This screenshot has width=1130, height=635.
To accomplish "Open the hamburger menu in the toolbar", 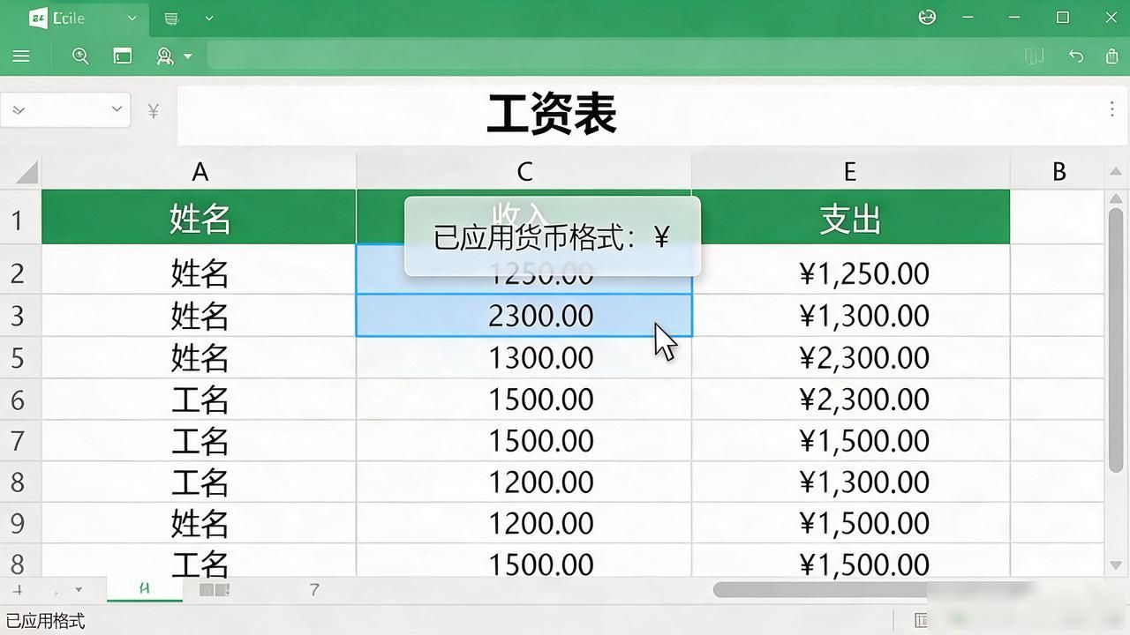I will click(21, 56).
